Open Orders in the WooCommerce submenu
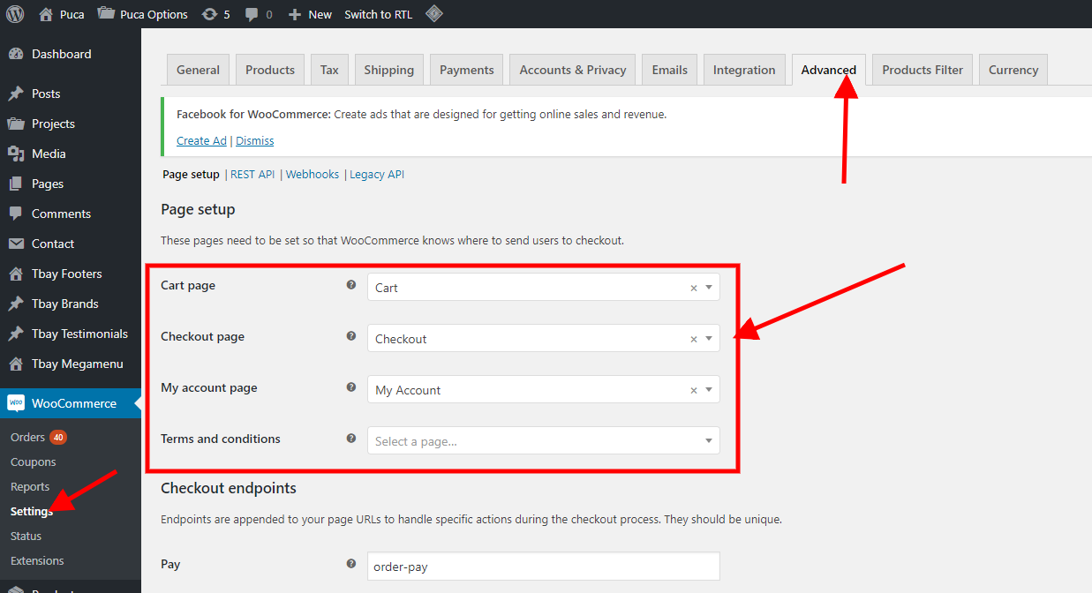1092x593 pixels. (x=27, y=437)
